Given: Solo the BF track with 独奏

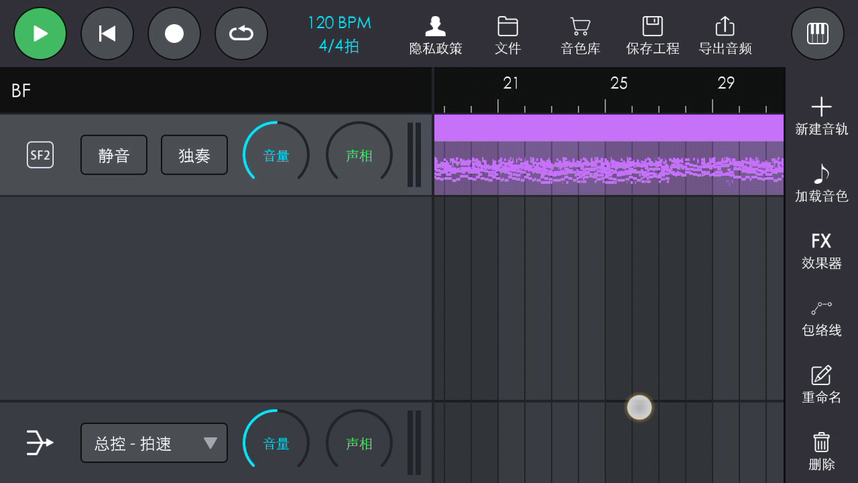Looking at the screenshot, I should [x=194, y=155].
